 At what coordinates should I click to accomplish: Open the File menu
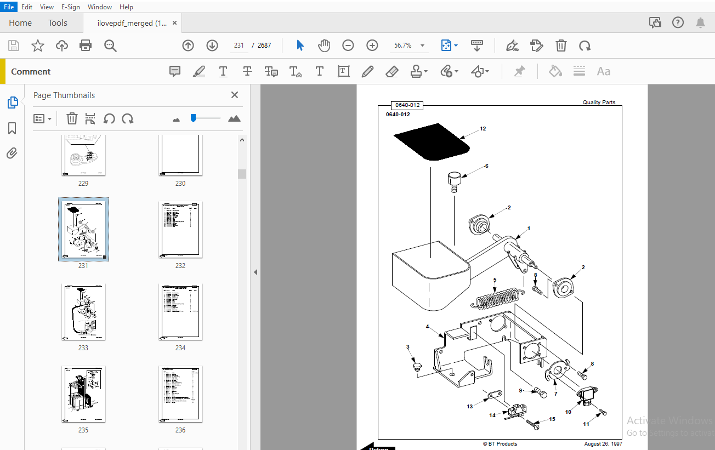(9, 7)
